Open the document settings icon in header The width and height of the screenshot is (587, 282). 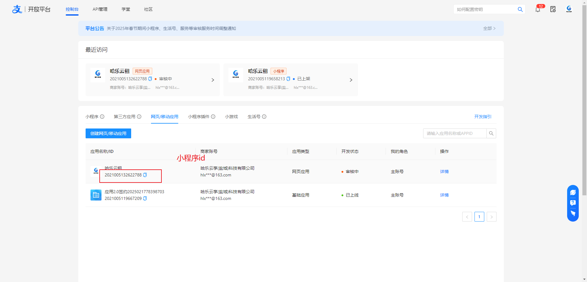point(553,9)
